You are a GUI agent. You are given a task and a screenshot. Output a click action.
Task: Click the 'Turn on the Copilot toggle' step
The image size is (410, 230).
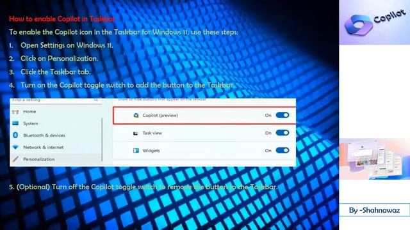click(127, 85)
